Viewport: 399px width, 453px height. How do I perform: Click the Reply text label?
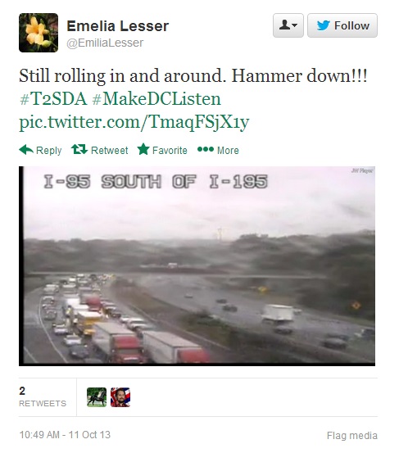tap(49, 151)
